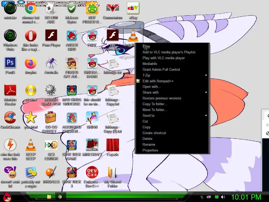The image size is (269, 202).
Task: Open the eBay desktop shortcut
Action: [133, 9]
